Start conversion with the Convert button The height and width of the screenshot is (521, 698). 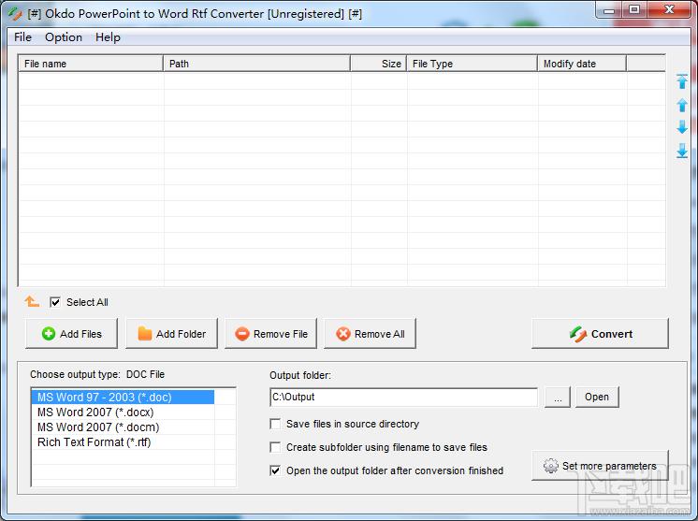pyautogui.click(x=600, y=333)
